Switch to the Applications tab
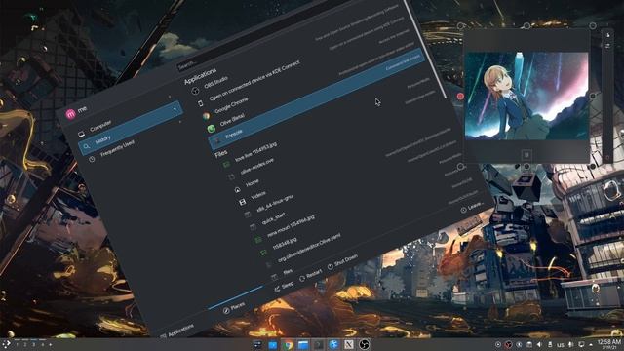This screenshot has width=624, height=351. tap(177, 331)
